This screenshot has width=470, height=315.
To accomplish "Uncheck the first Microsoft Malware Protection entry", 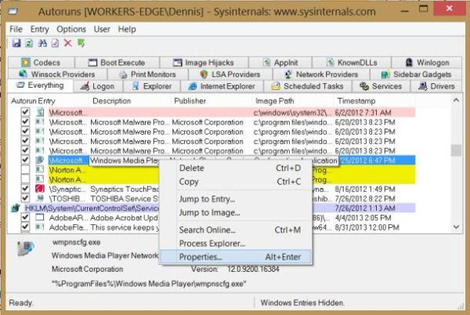I will pos(25,121).
